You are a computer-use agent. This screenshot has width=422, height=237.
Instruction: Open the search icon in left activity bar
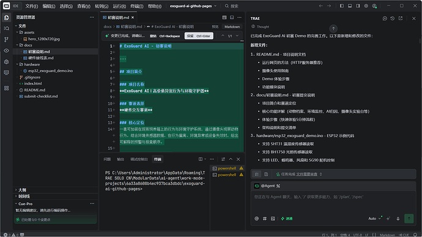(x=7, y=28)
